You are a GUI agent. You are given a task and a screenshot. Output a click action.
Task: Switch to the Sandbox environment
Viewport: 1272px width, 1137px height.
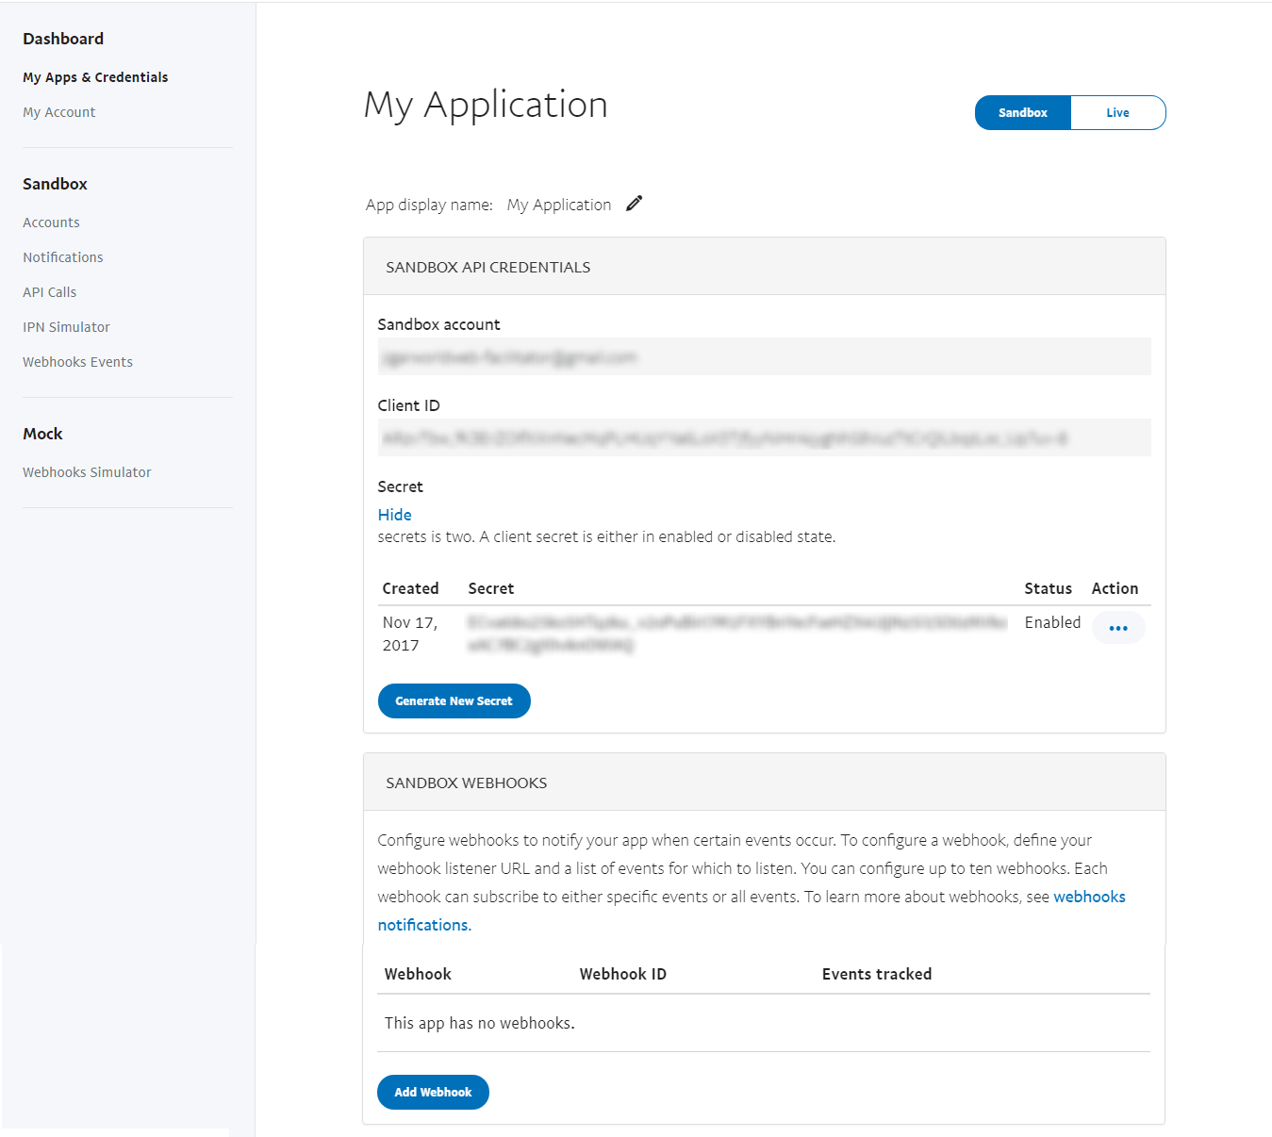point(1023,113)
